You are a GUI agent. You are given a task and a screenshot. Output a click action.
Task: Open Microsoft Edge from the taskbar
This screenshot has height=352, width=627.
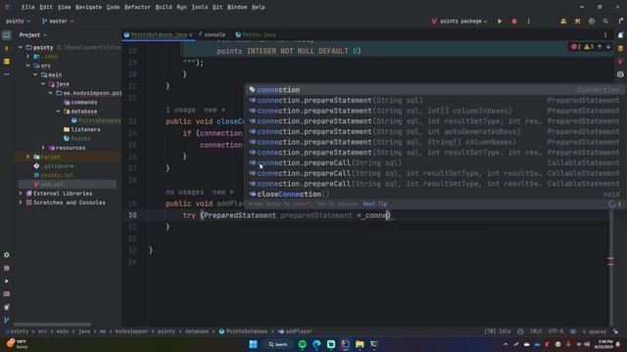point(316,344)
